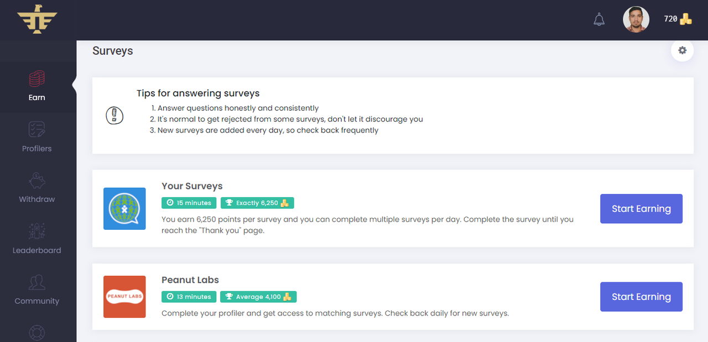This screenshot has width=708, height=342.
Task: Click tip 'Answer questions honestly and consistently'
Action: (x=238, y=108)
